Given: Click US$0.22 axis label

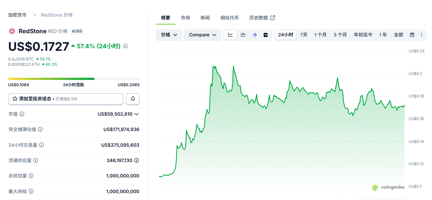Looking at the screenshot, I should tap(416, 51).
